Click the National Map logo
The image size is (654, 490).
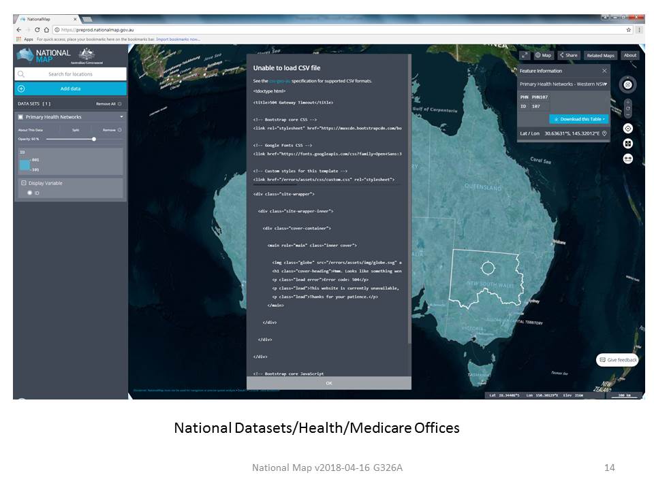(x=44, y=55)
